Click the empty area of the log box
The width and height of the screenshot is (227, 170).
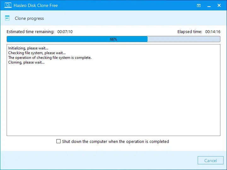click(x=113, y=100)
